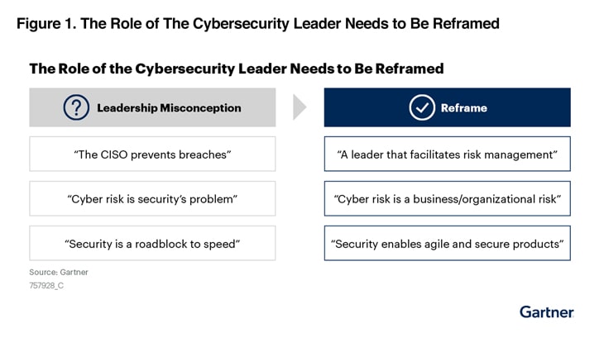
Task: Click the Gartner logo
Action: tap(546, 311)
